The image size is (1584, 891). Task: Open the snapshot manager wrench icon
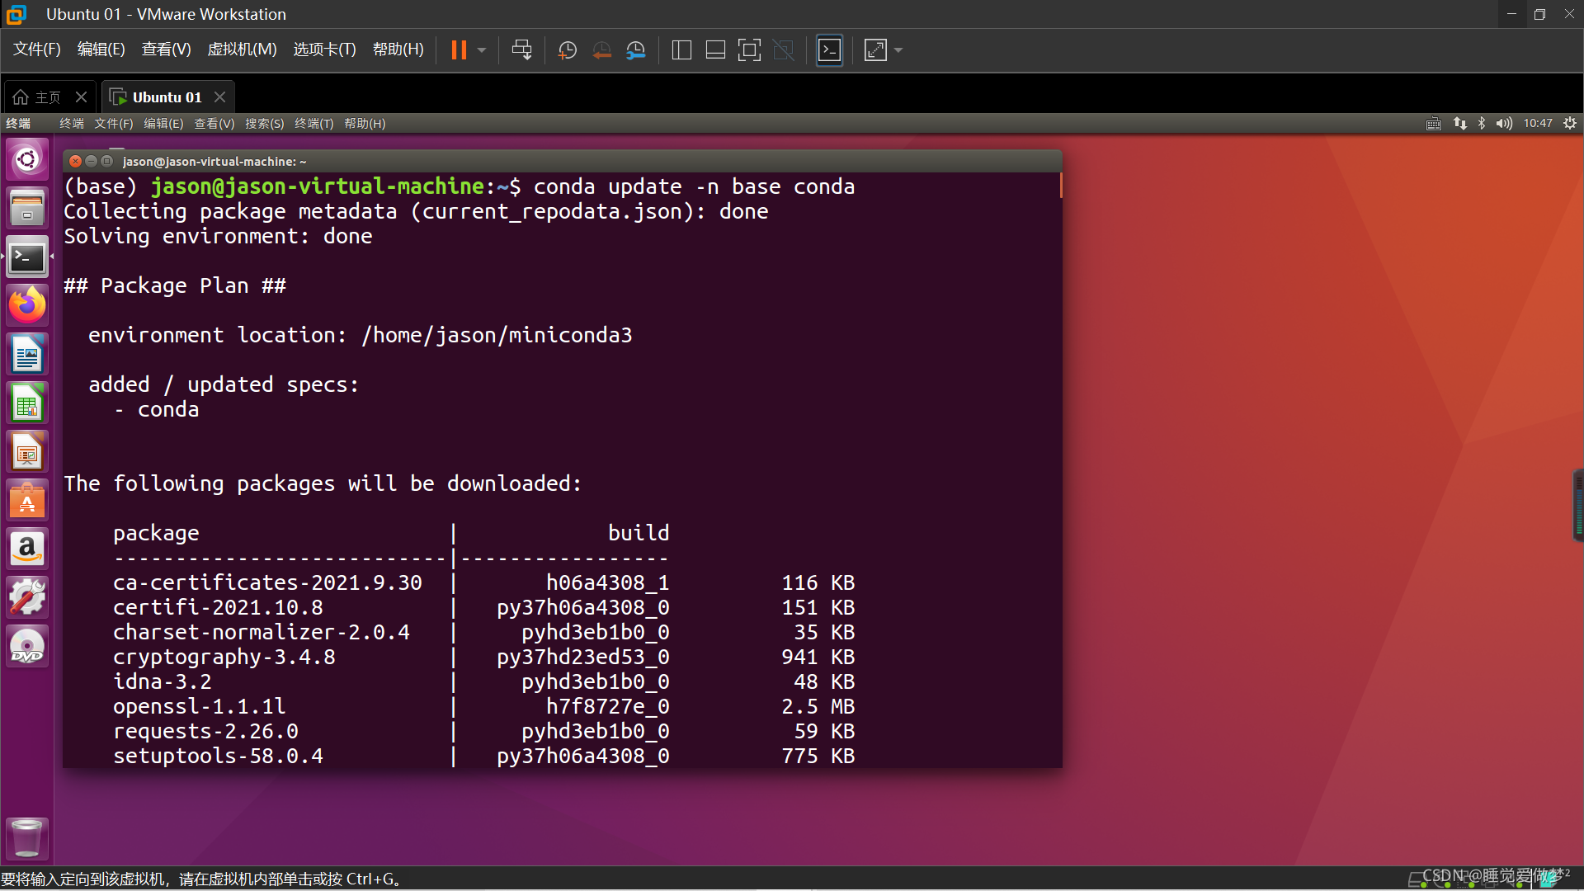point(636,50)
